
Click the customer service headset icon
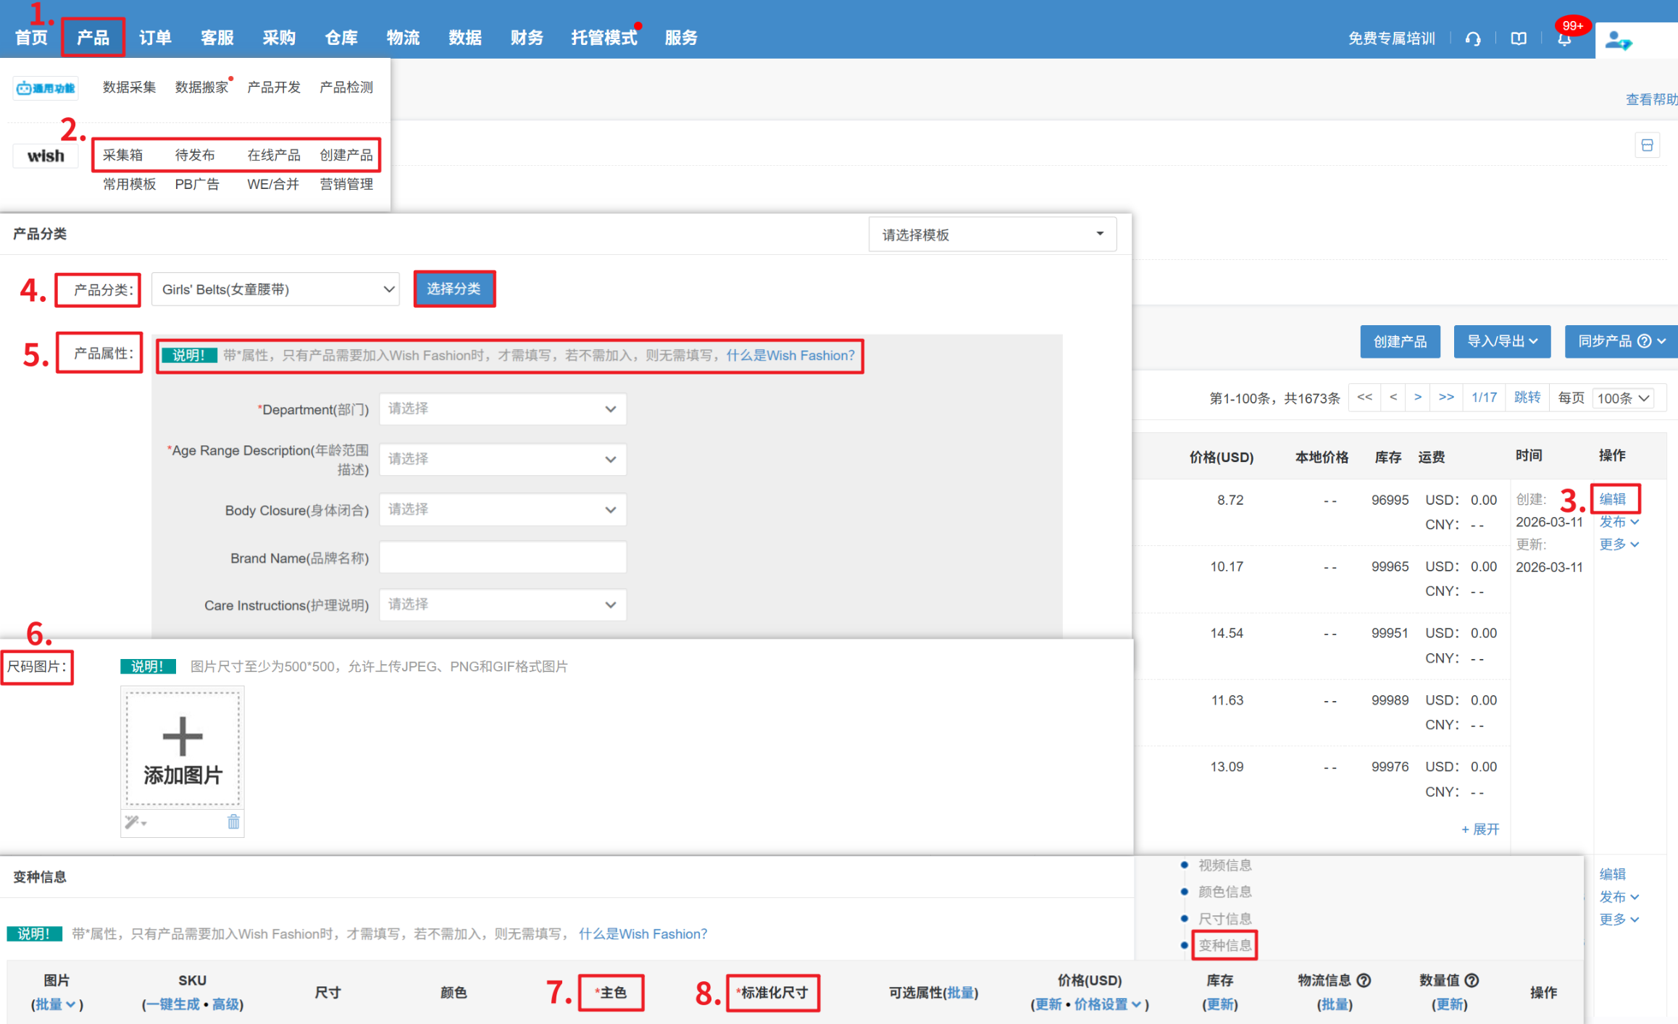(x=1472, y=38)
